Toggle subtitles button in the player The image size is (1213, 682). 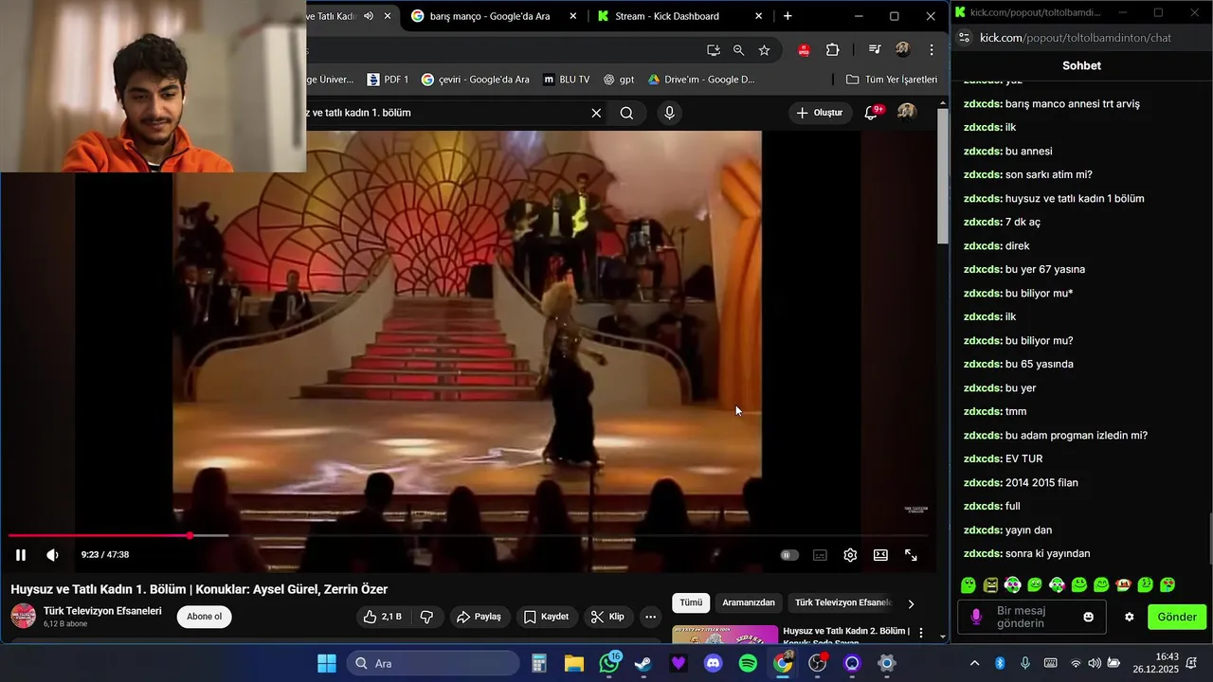[820, 555]
